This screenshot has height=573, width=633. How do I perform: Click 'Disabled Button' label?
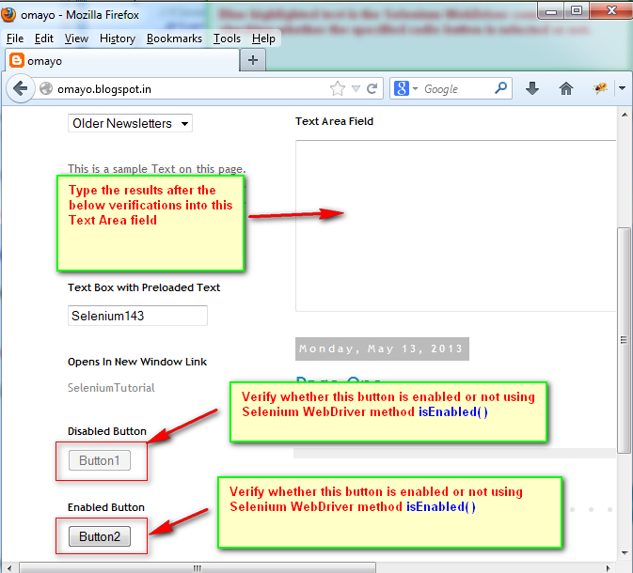tap(107, 431)
